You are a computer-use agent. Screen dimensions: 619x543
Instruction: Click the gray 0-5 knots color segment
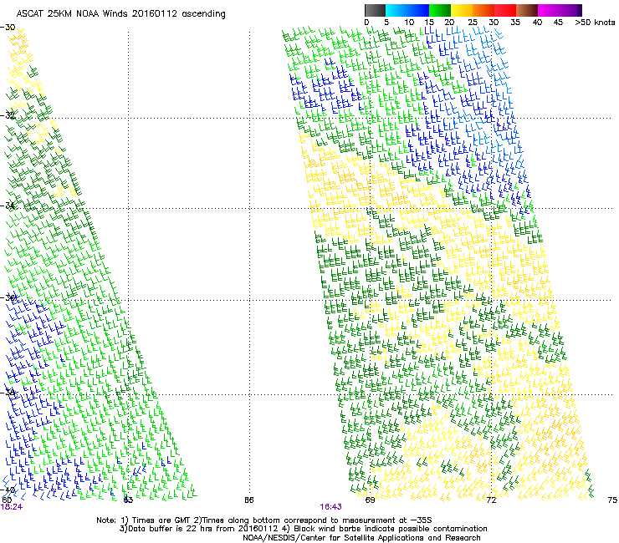click(375, 10)
